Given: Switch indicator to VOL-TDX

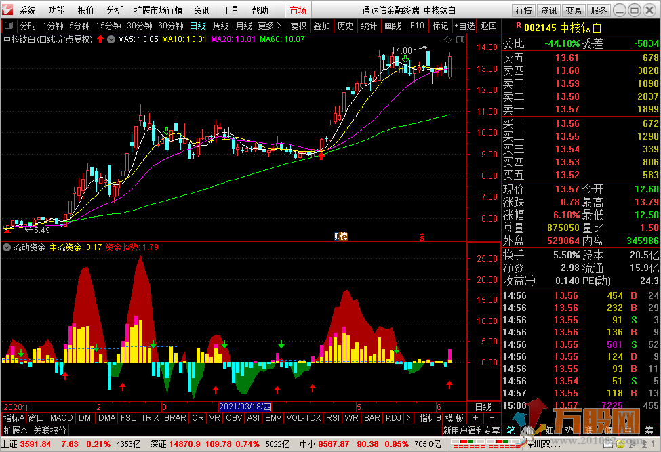Looking at the screenshot, I should pyautogui.click(x=304, y=418).
